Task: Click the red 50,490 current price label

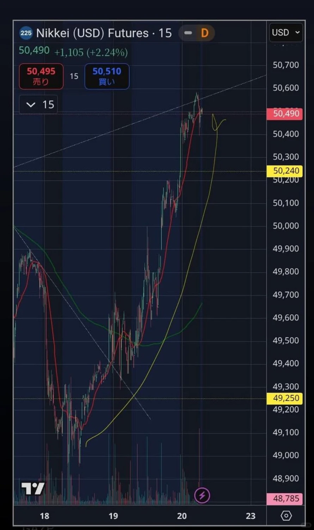Action: [284, 114]
